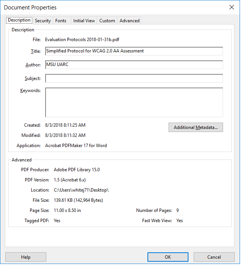Click the Application: label

(29, 146)
